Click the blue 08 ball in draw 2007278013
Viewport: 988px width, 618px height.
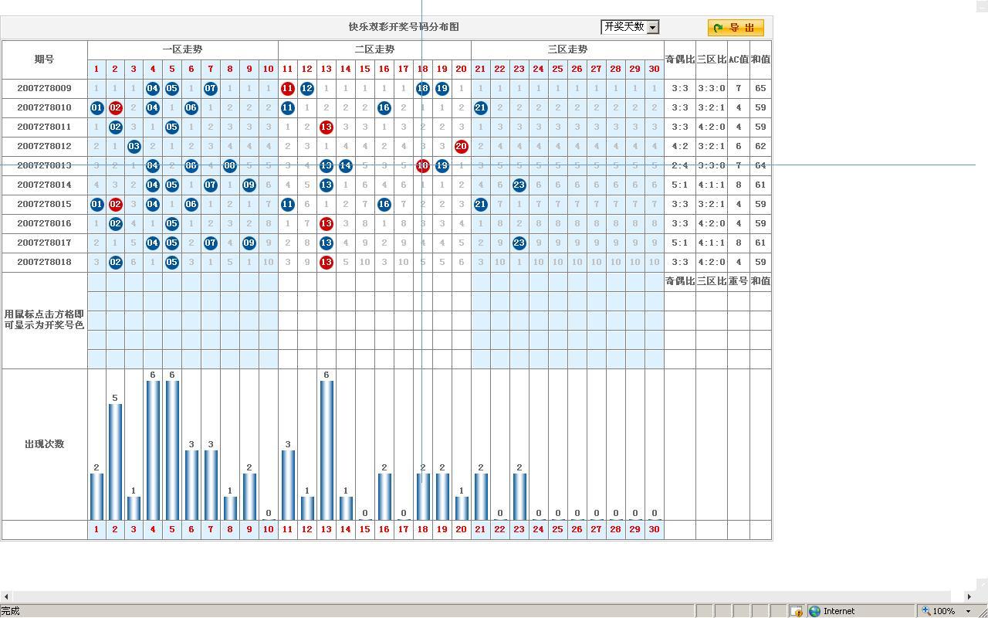(x=230, y=166)
